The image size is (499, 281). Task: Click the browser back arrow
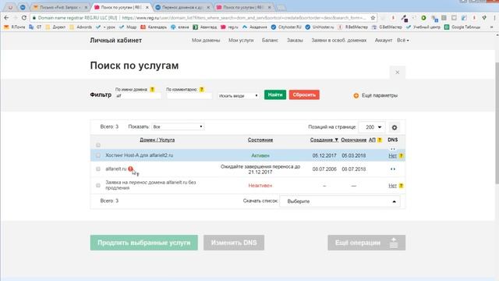[x=7, y=18]
